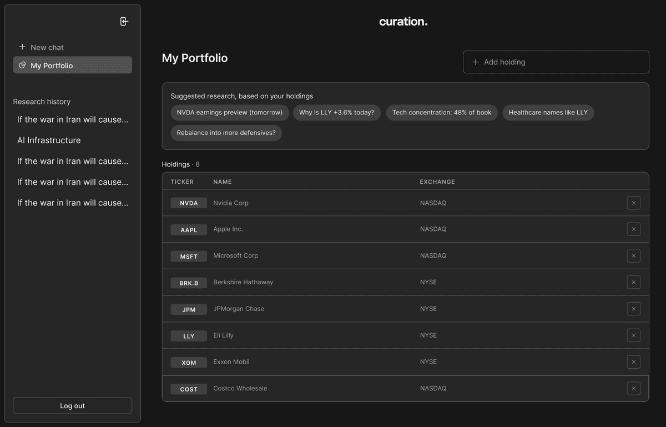Click the Research history heading

(42, 102)
